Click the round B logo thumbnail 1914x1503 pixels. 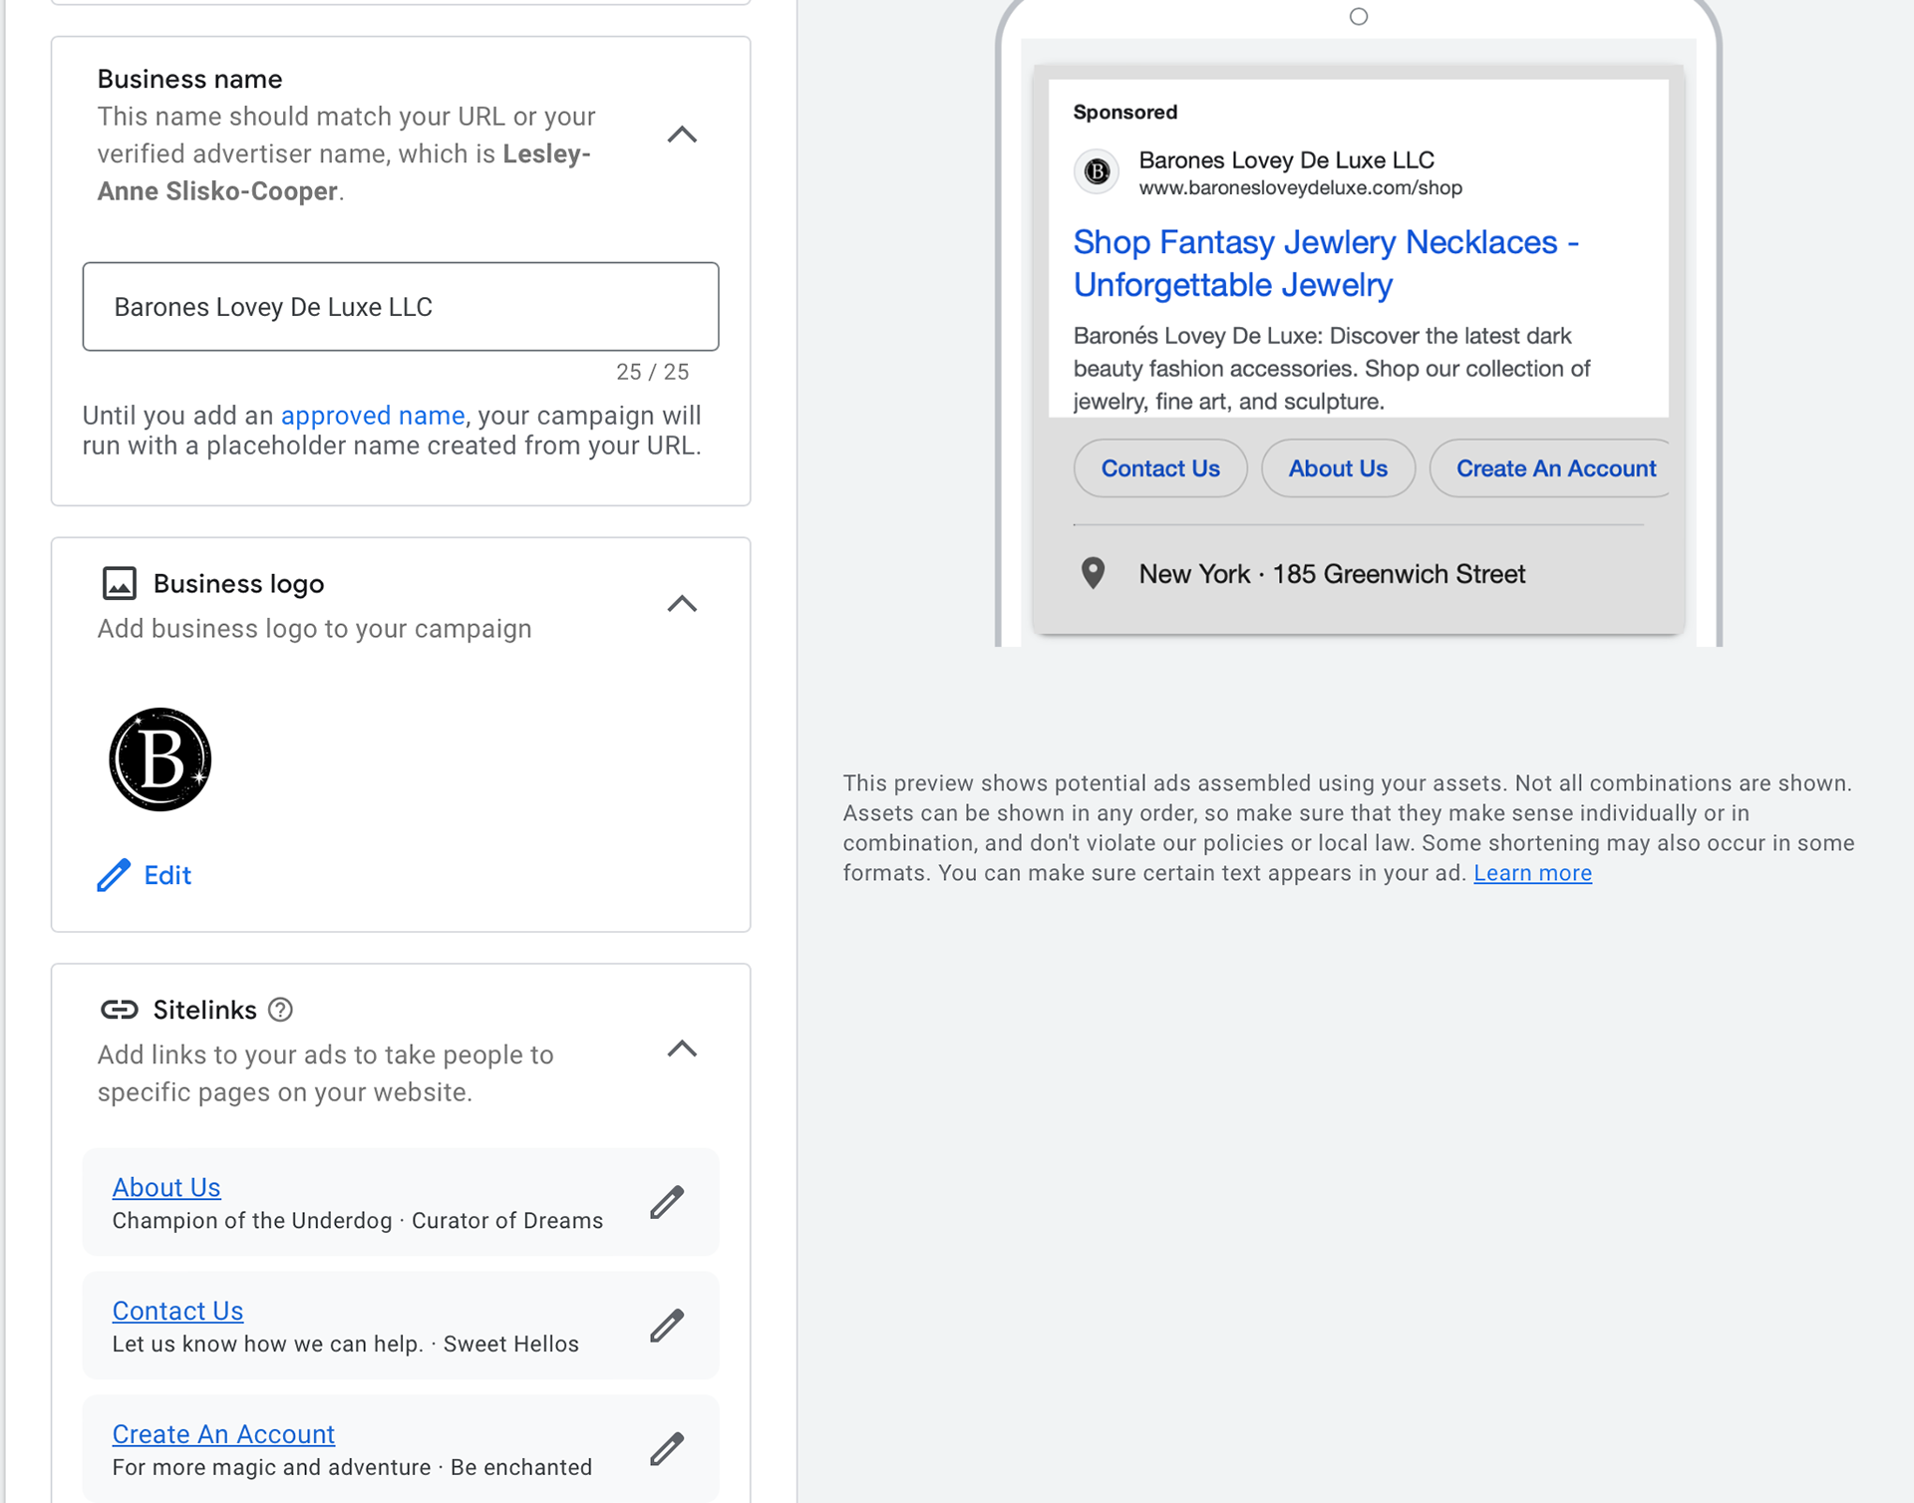[160, 759]
